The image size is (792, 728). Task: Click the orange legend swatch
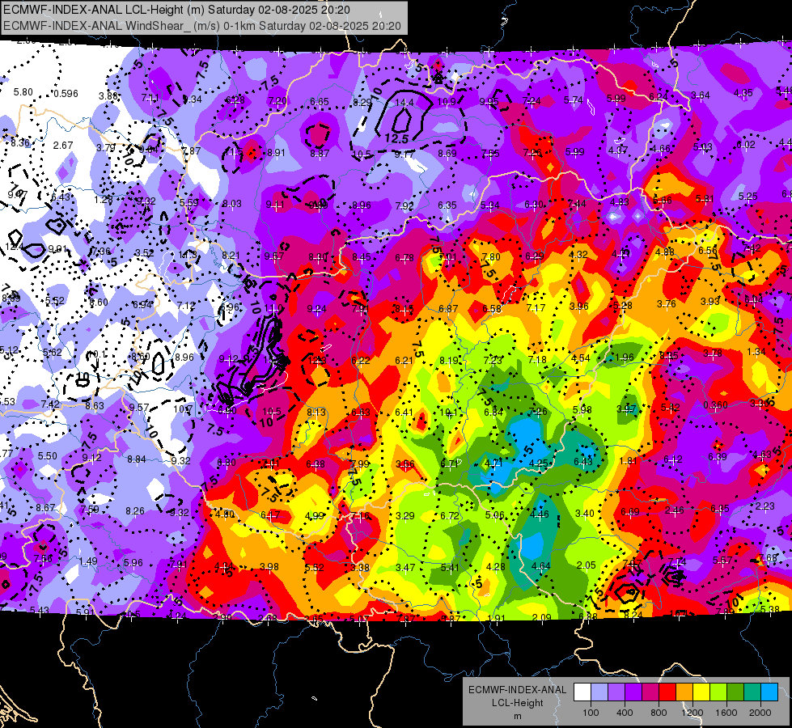[x=684, y=692]
